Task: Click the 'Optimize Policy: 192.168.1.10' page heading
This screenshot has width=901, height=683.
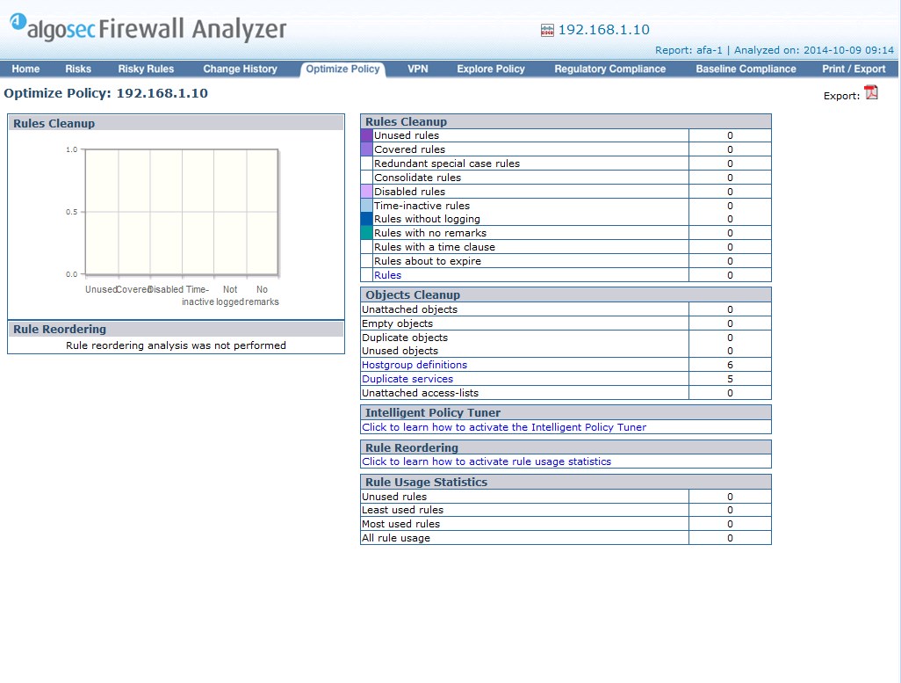Action: [105, 93]
